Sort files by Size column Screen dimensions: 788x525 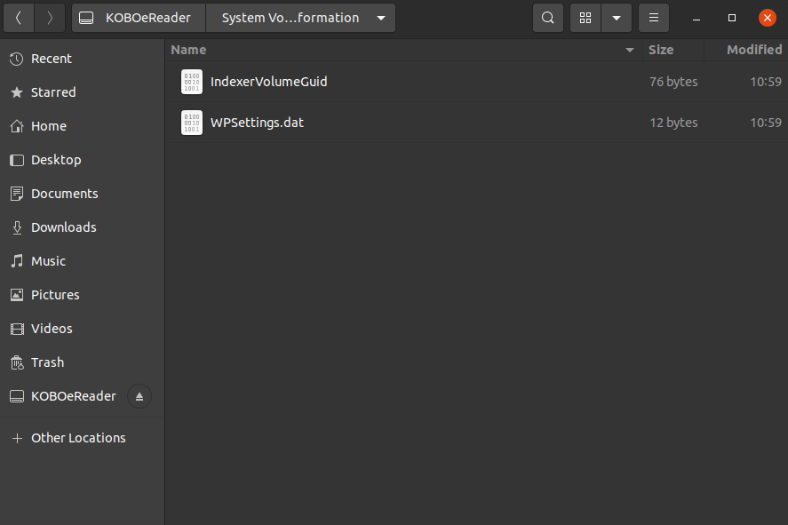pos(661,50)
